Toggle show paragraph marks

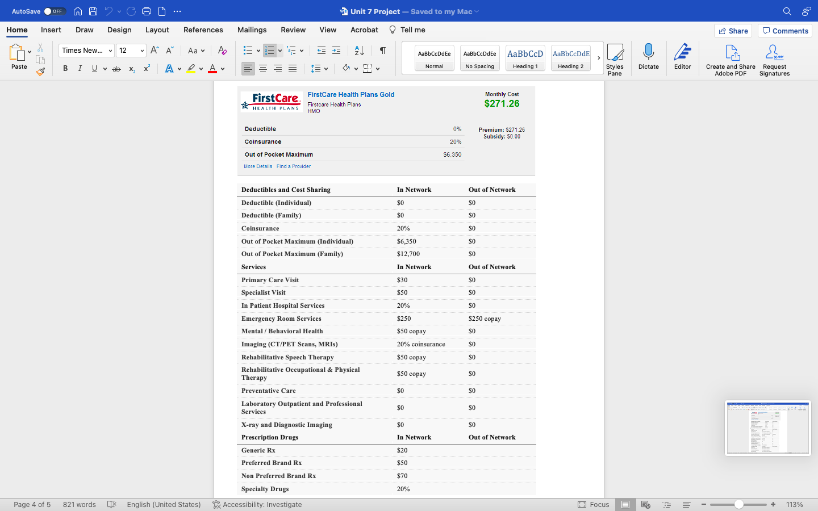[383, 51]
